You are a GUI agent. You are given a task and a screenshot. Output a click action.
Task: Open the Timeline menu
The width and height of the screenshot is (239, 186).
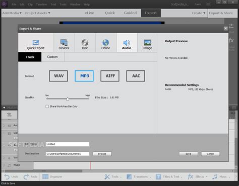coord(41,5)
